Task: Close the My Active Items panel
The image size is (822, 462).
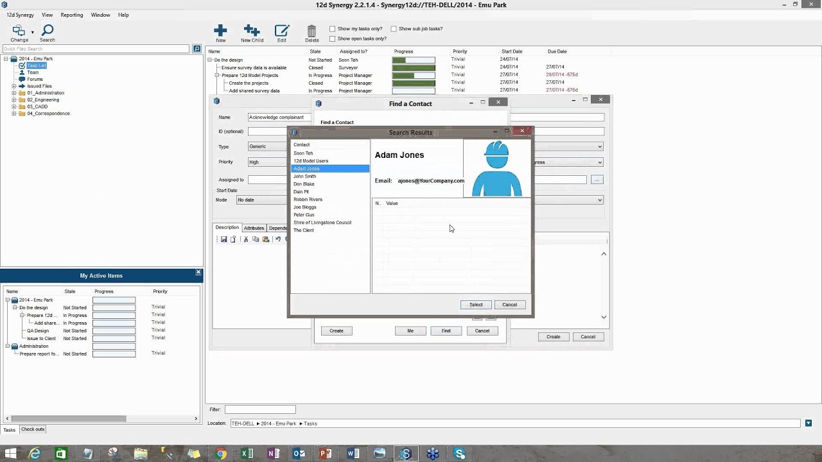Action: pos(198,273)
